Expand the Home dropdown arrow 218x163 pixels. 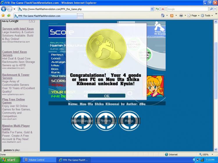point(167,16)
